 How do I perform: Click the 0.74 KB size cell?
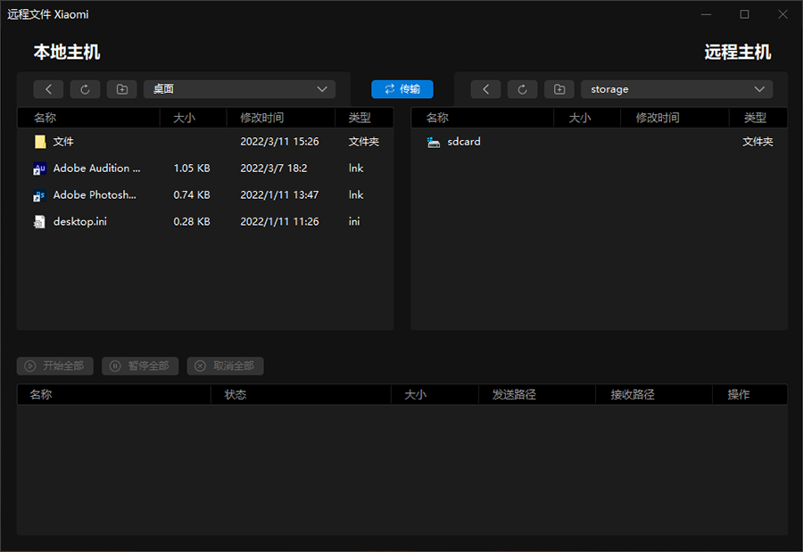pos(192,195)
